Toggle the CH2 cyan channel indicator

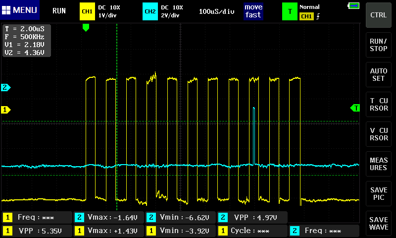pyautogui.click(x=149, y=11)
